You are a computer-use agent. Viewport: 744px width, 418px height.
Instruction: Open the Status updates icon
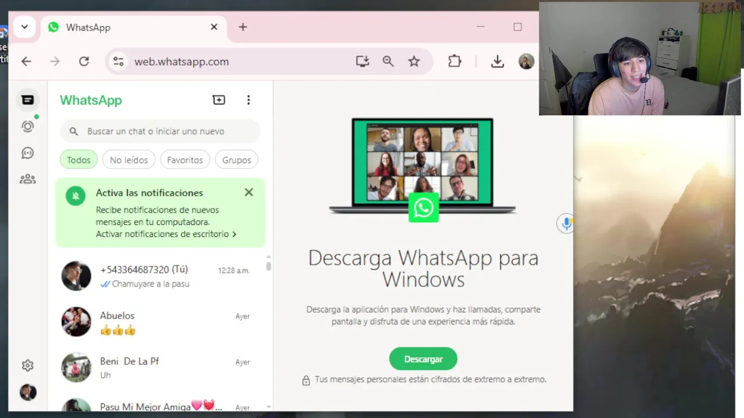click(27, 126)
